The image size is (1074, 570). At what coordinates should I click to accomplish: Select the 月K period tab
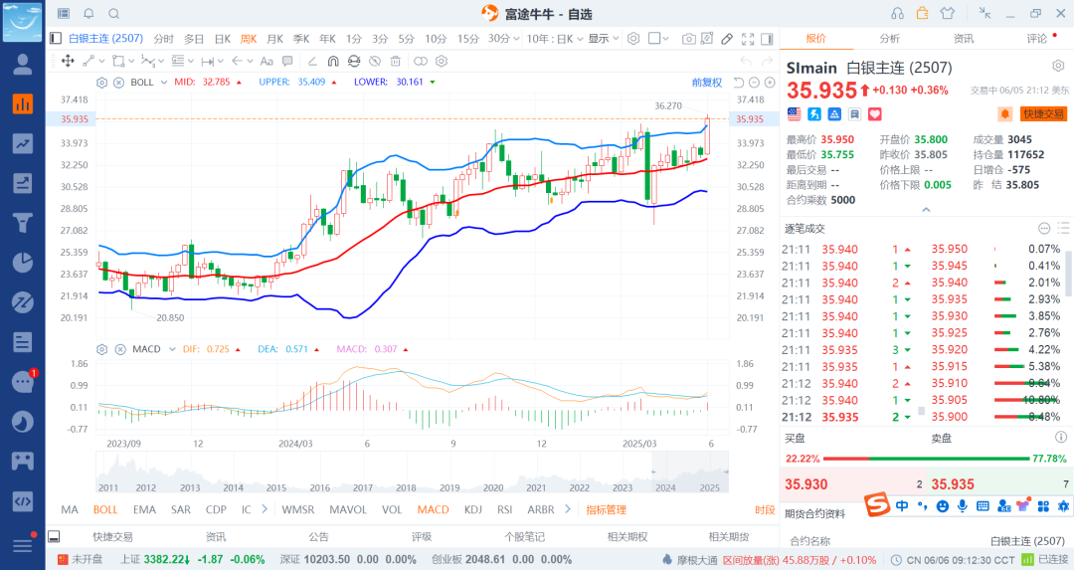pos(274,39)
